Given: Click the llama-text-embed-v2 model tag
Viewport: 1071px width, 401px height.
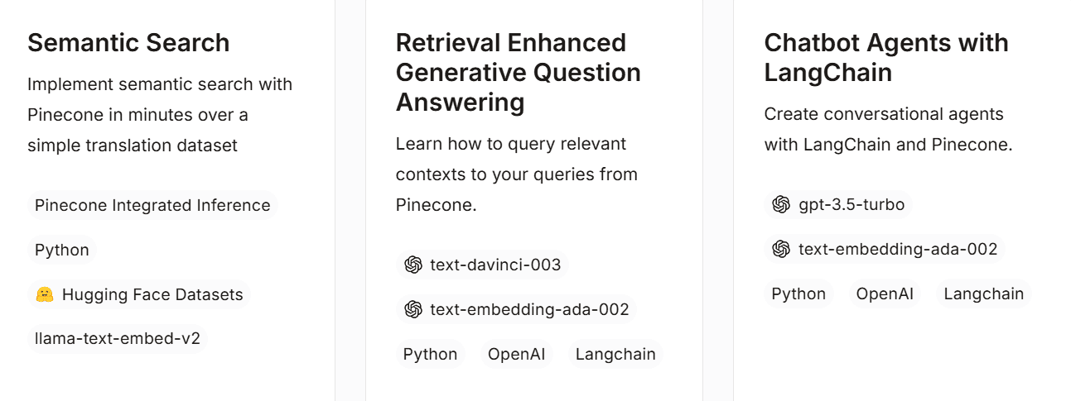Looking at the screenshot, I should pyautogui.click(x=117, y=338).
